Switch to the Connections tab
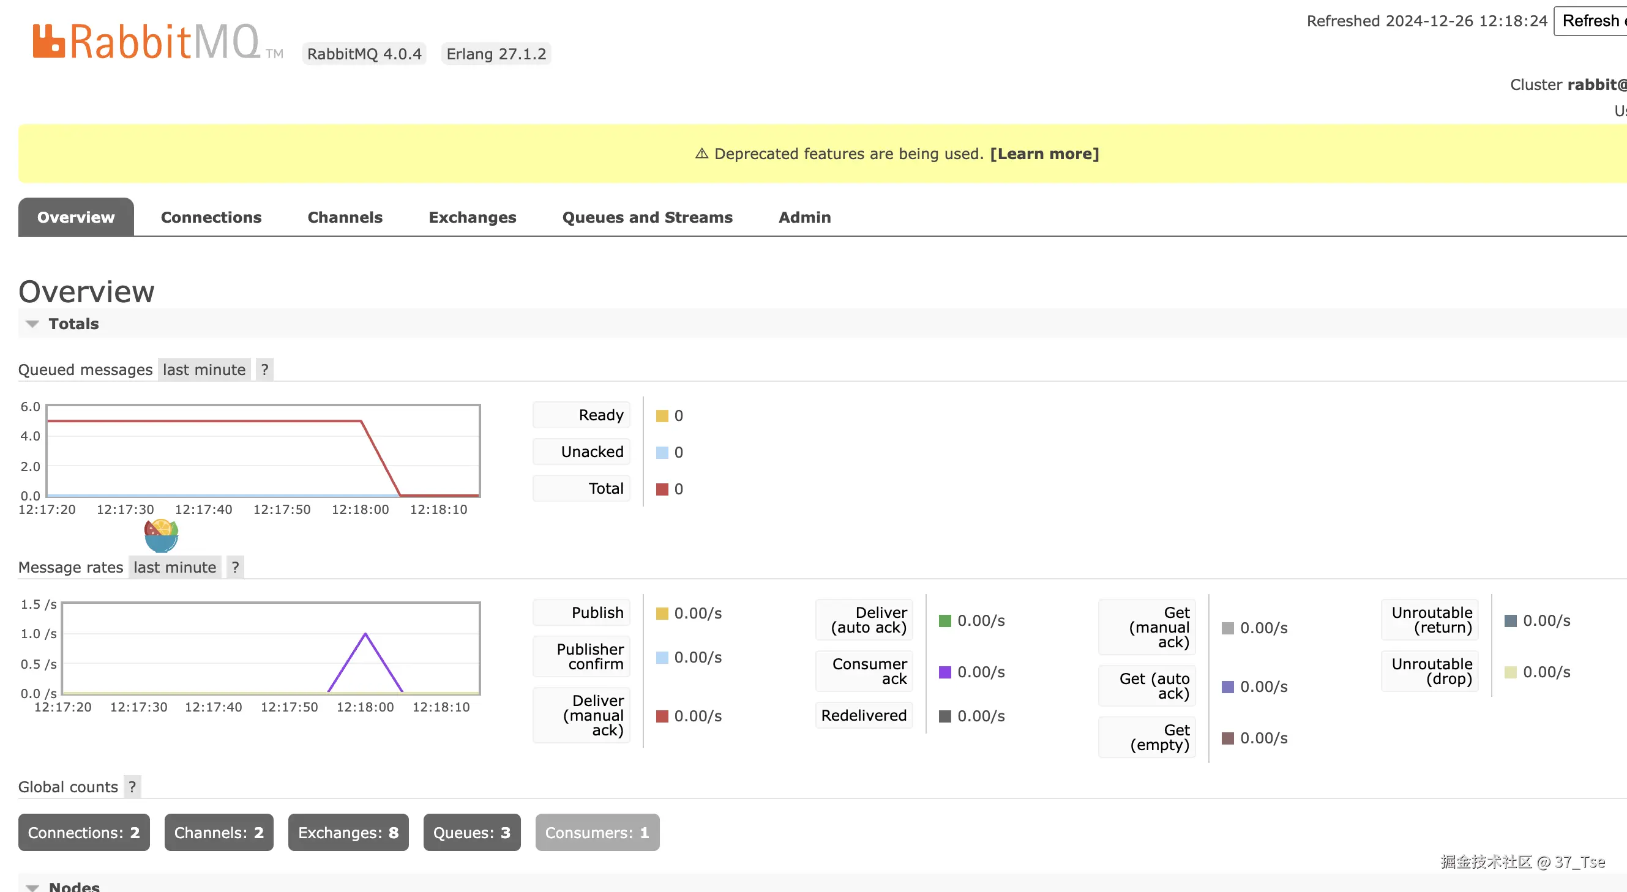1627x892 pixels. click(211, 218)
